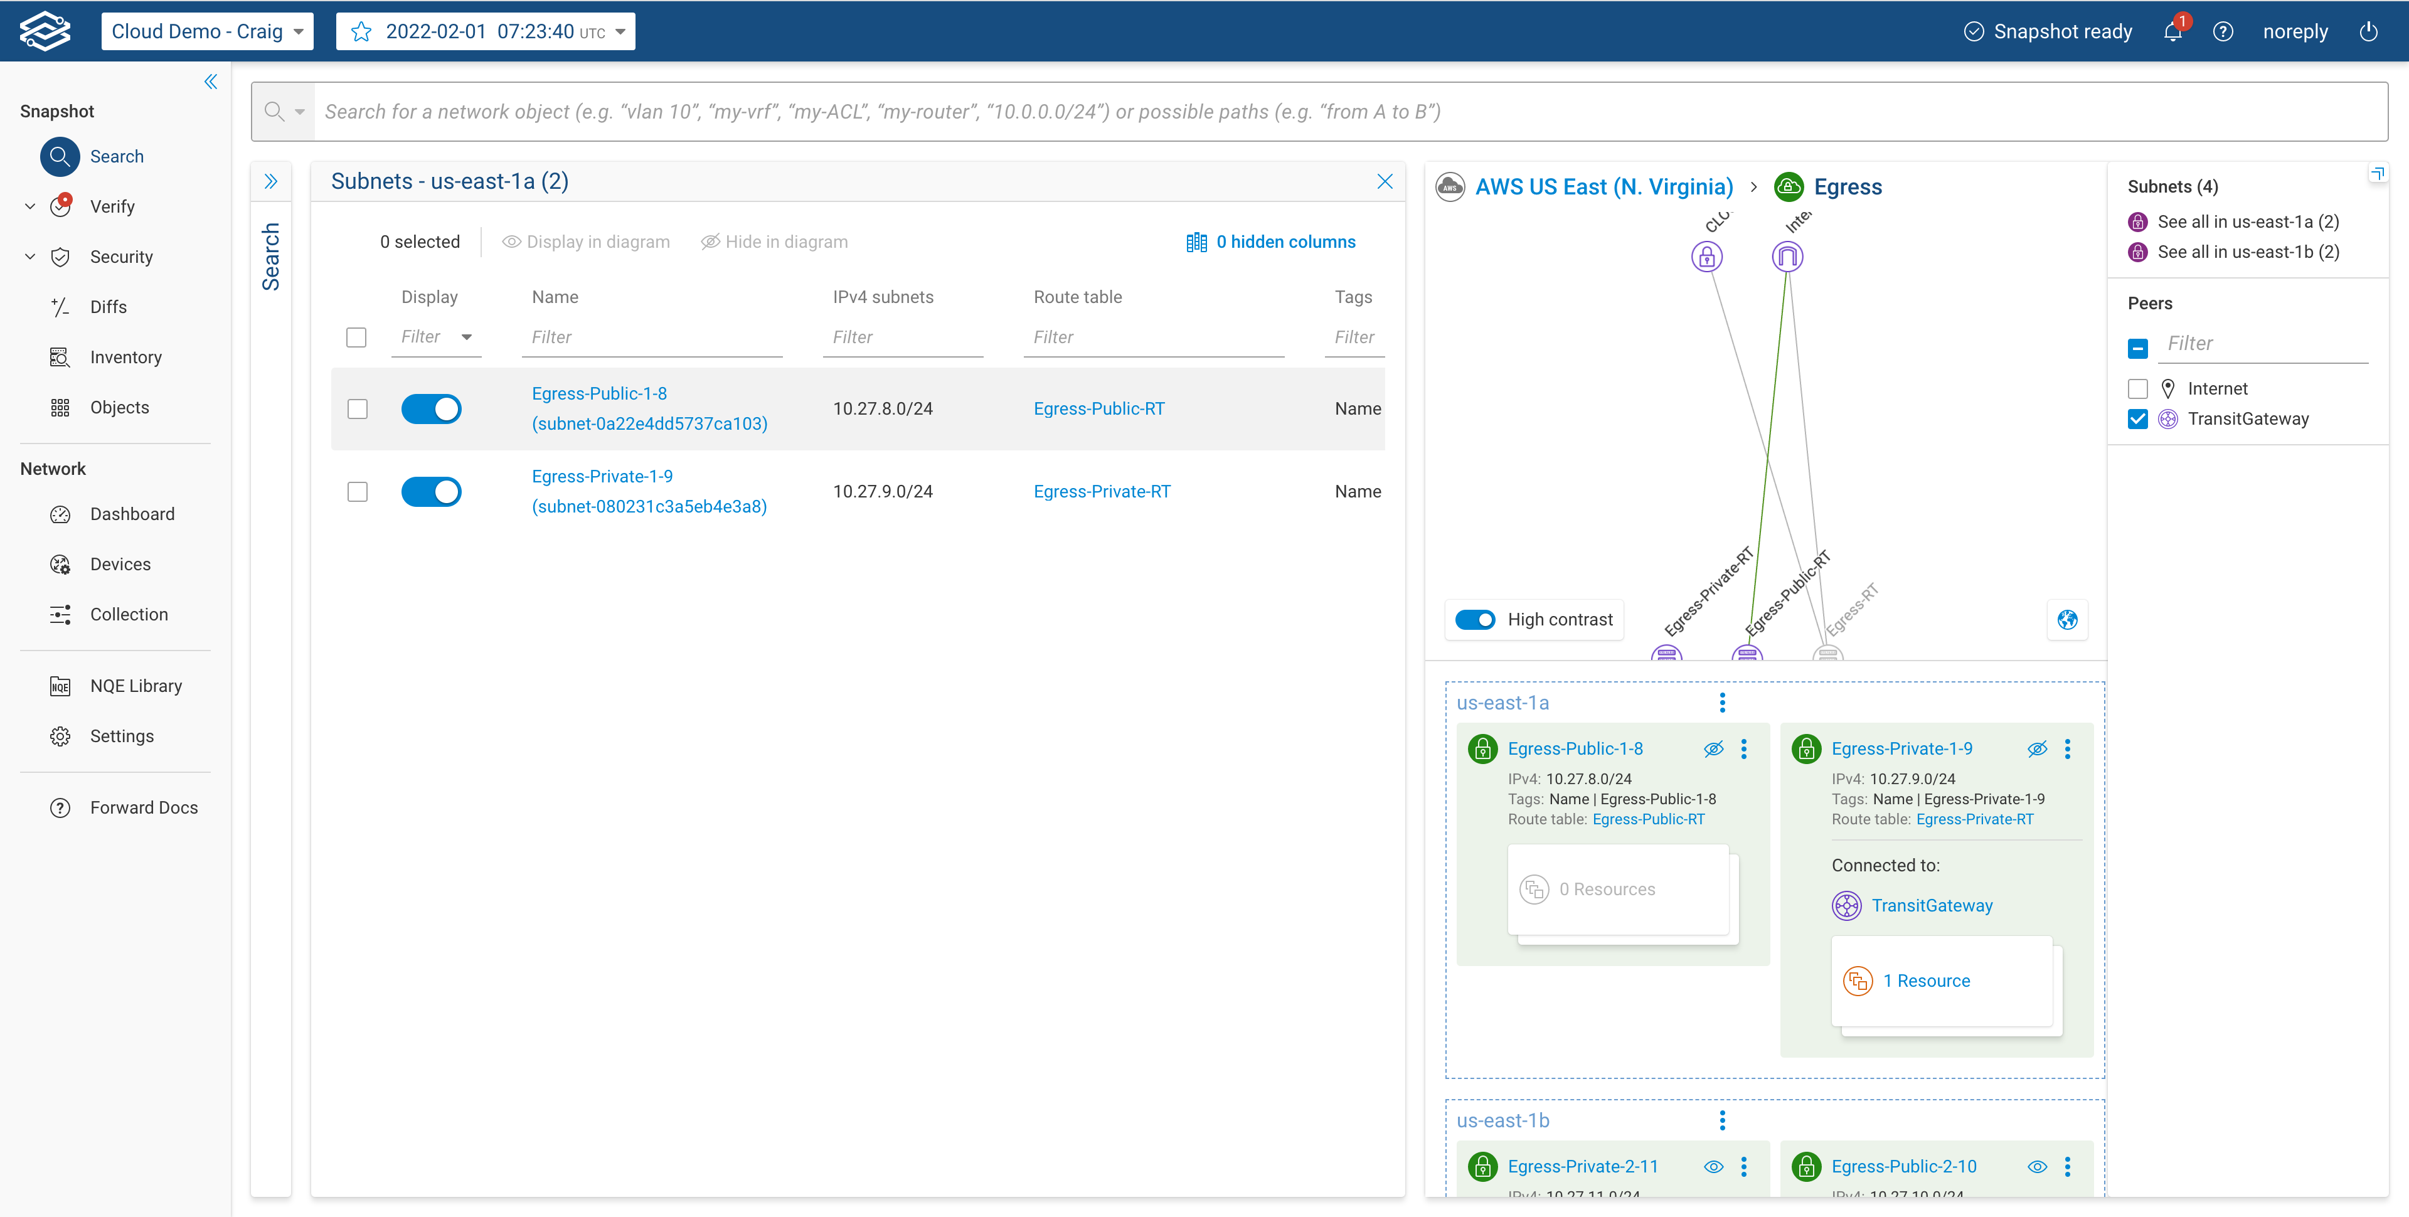The height and width of the screenshot is (1217, 2409).
Task: Open the Diffs panel icon
Action: click(60, 307)
